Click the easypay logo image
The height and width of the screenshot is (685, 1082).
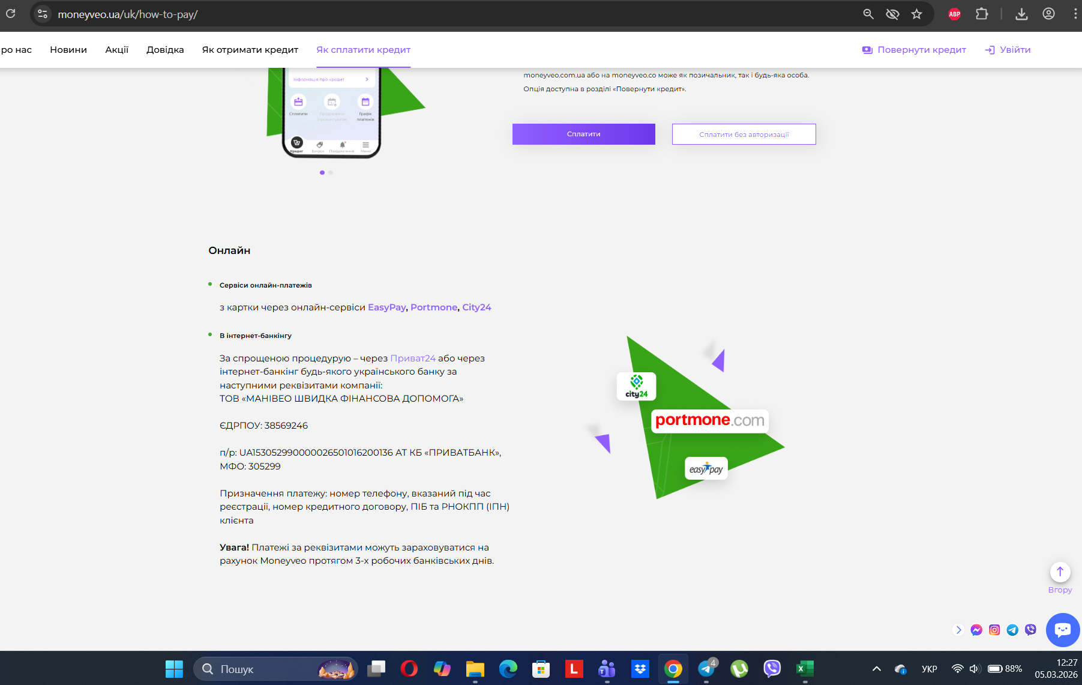click(x=706, y=469)
